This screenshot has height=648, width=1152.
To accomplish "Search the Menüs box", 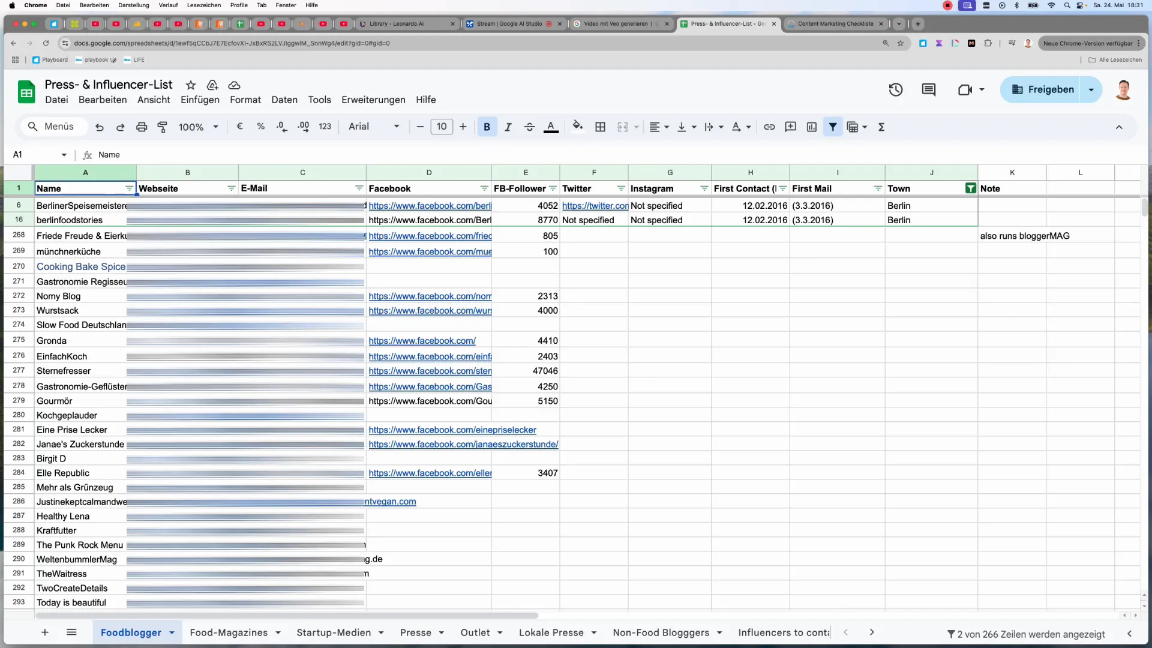I will point(53,127).
